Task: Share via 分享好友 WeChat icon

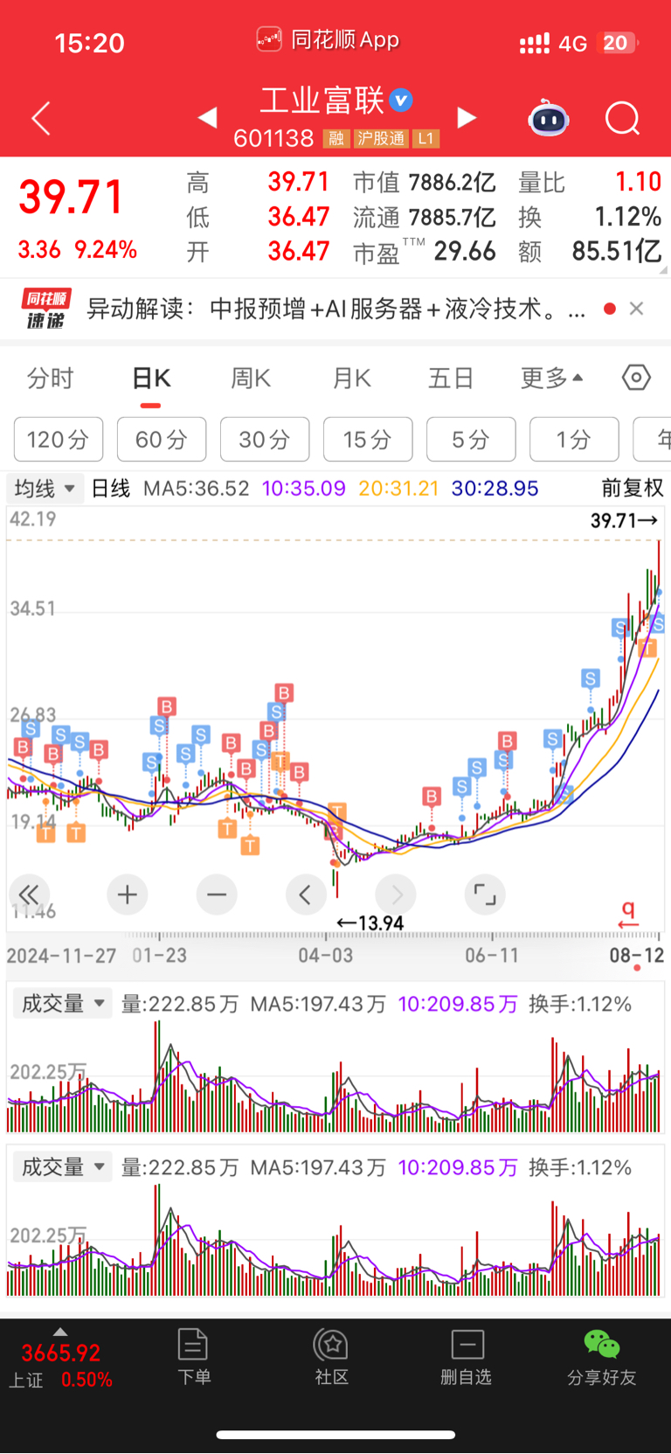Action: pos(601,1356)
